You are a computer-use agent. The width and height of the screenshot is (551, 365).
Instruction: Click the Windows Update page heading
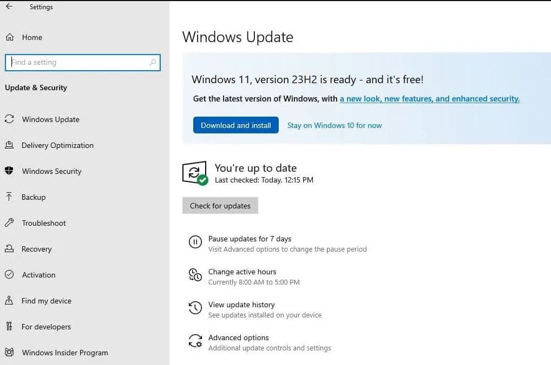point(238,37)
